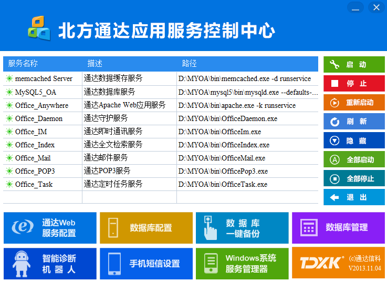Click the phone icon on 手机短信设置
Viewport: 387px width, 281px height.
(x=114, y=264)
